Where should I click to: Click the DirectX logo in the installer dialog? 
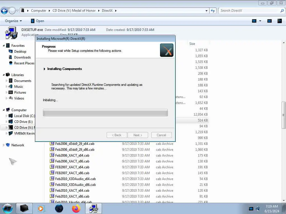[x=167, y=50]
